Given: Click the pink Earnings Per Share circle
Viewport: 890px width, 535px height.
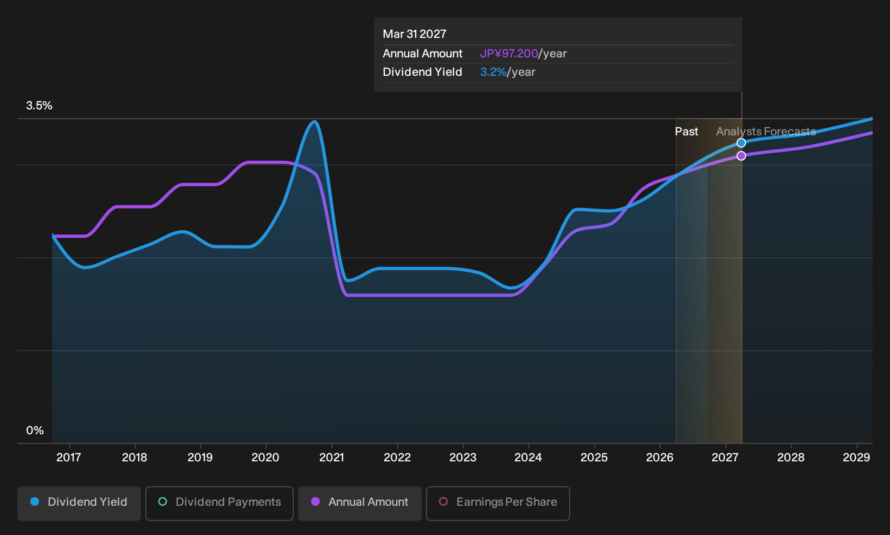Looking at the screenshot, I should pos(443,502).
